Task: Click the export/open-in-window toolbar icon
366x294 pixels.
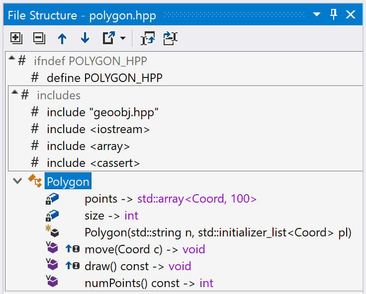Action: pyautogui.click(x=109, y=38)
